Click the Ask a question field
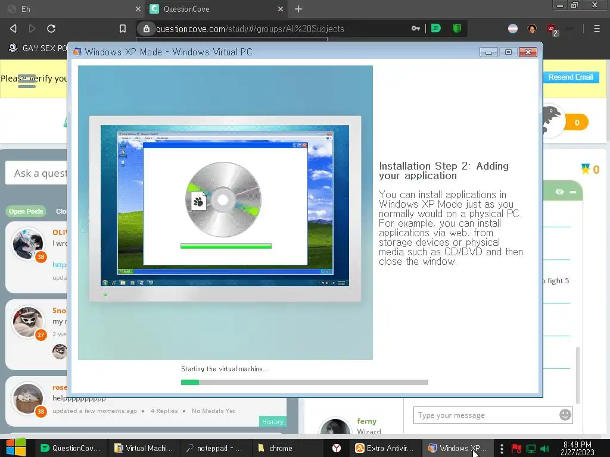610x457 pixels. pyautogui.click(x=36, y=173)
